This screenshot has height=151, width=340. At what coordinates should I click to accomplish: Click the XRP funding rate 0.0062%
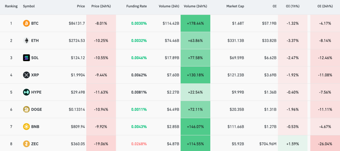click(x=139, y=75)
